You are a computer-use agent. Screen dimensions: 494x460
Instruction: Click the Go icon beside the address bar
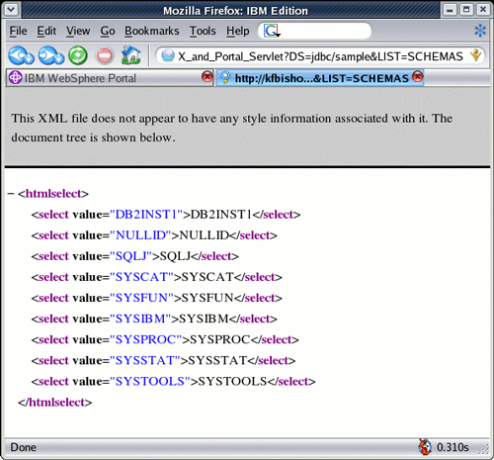pyautogui.click(x=475, y=55)
